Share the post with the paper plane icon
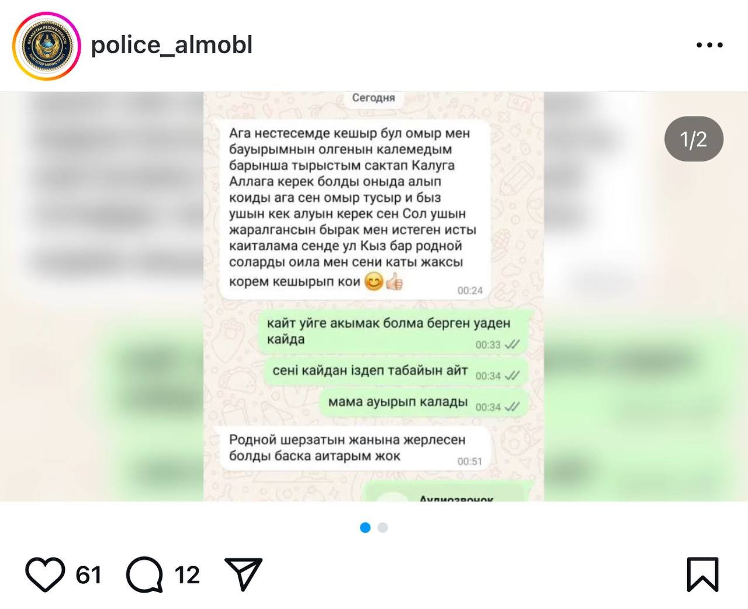Image resolution: width=748 pixels, height=609 pixels. (243, 574)
